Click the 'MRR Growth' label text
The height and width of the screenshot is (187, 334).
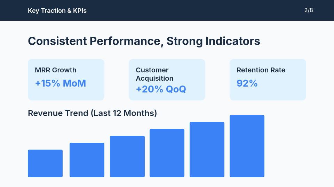coord(56,70)
